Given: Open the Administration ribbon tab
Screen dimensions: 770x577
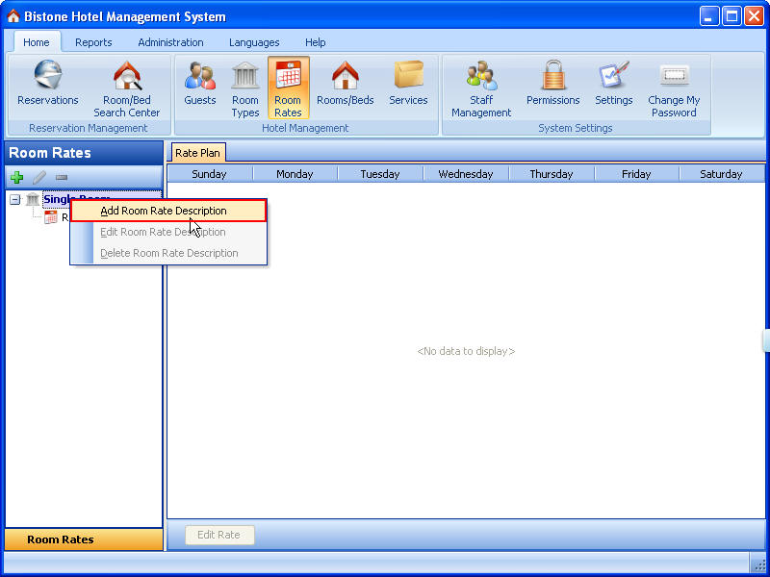Looking at the screenshot, I should pyautogui.click(x=170, y=42).
